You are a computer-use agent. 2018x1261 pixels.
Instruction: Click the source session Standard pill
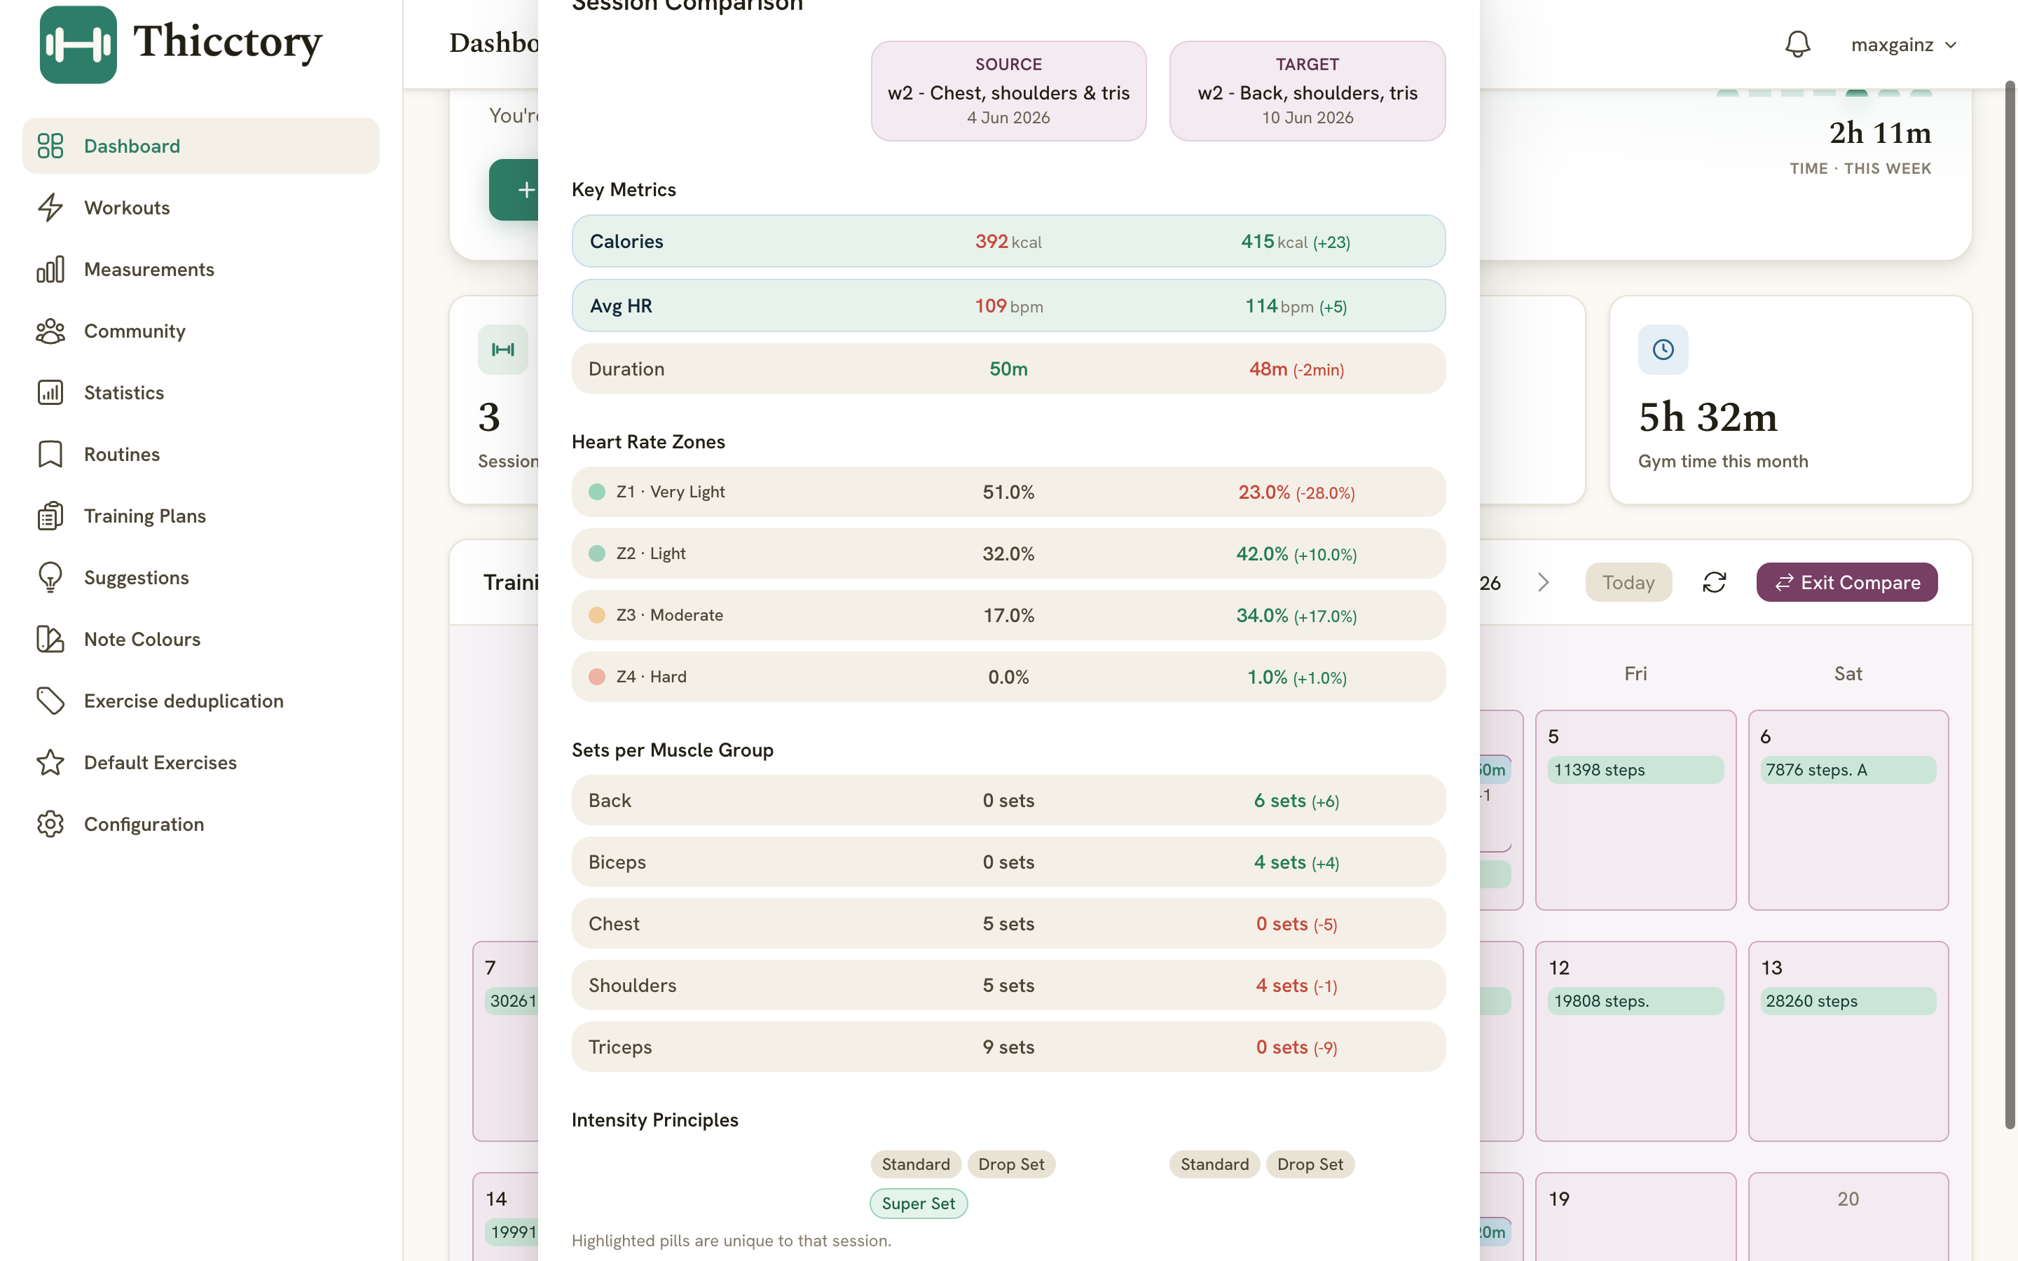coord(916,1164)
